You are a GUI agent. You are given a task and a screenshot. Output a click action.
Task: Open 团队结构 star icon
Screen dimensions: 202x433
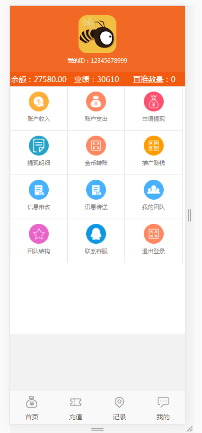(x=39, y=234)
